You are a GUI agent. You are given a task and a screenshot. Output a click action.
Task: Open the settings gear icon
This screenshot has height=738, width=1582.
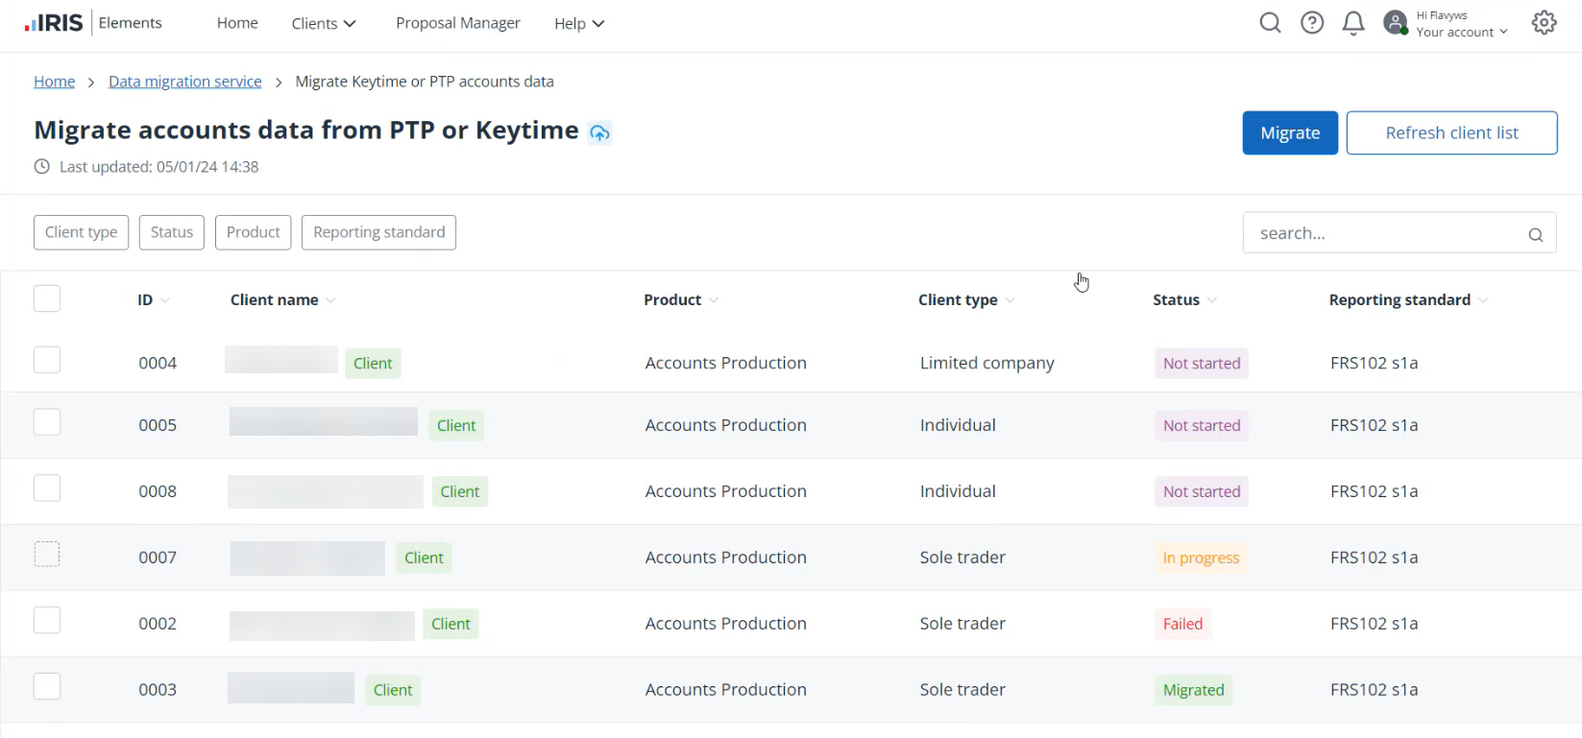(x=1545, y=23)
